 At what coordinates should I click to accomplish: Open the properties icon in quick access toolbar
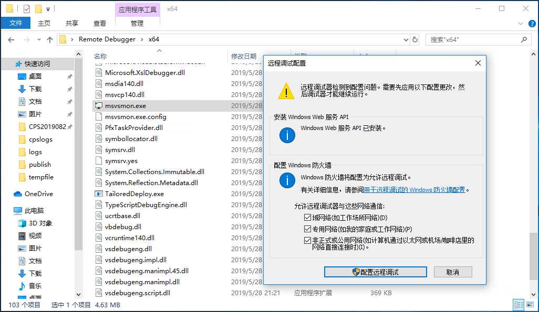pyautogui.click(x=27, y=8)
